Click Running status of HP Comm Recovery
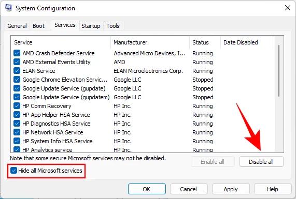 pos(203,106)
